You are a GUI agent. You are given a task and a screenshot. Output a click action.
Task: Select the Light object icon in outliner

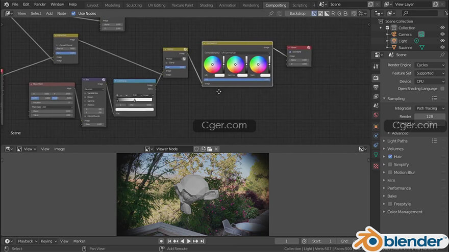pyautogui.click(x=394, y=41)
